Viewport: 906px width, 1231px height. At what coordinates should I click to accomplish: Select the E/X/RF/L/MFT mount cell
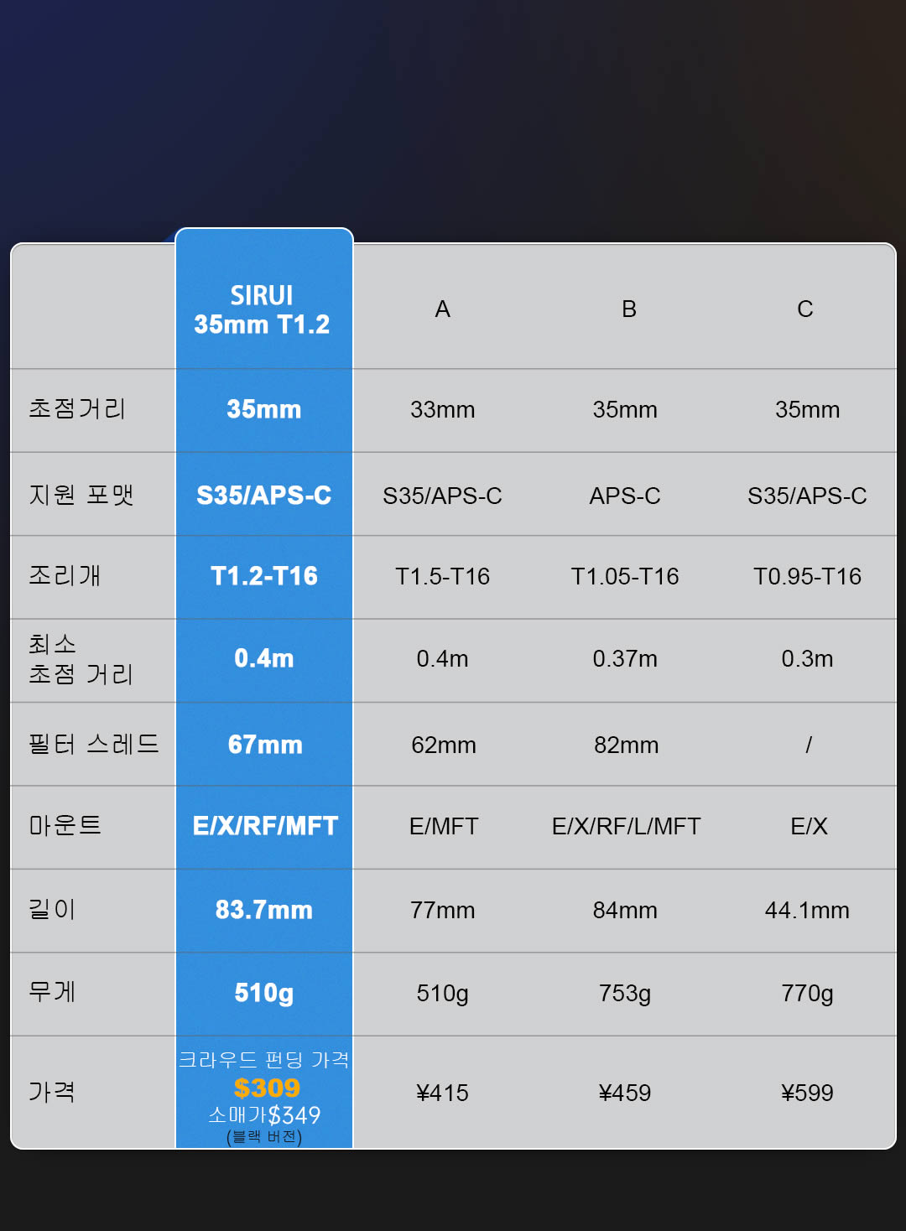click(626, 827)
